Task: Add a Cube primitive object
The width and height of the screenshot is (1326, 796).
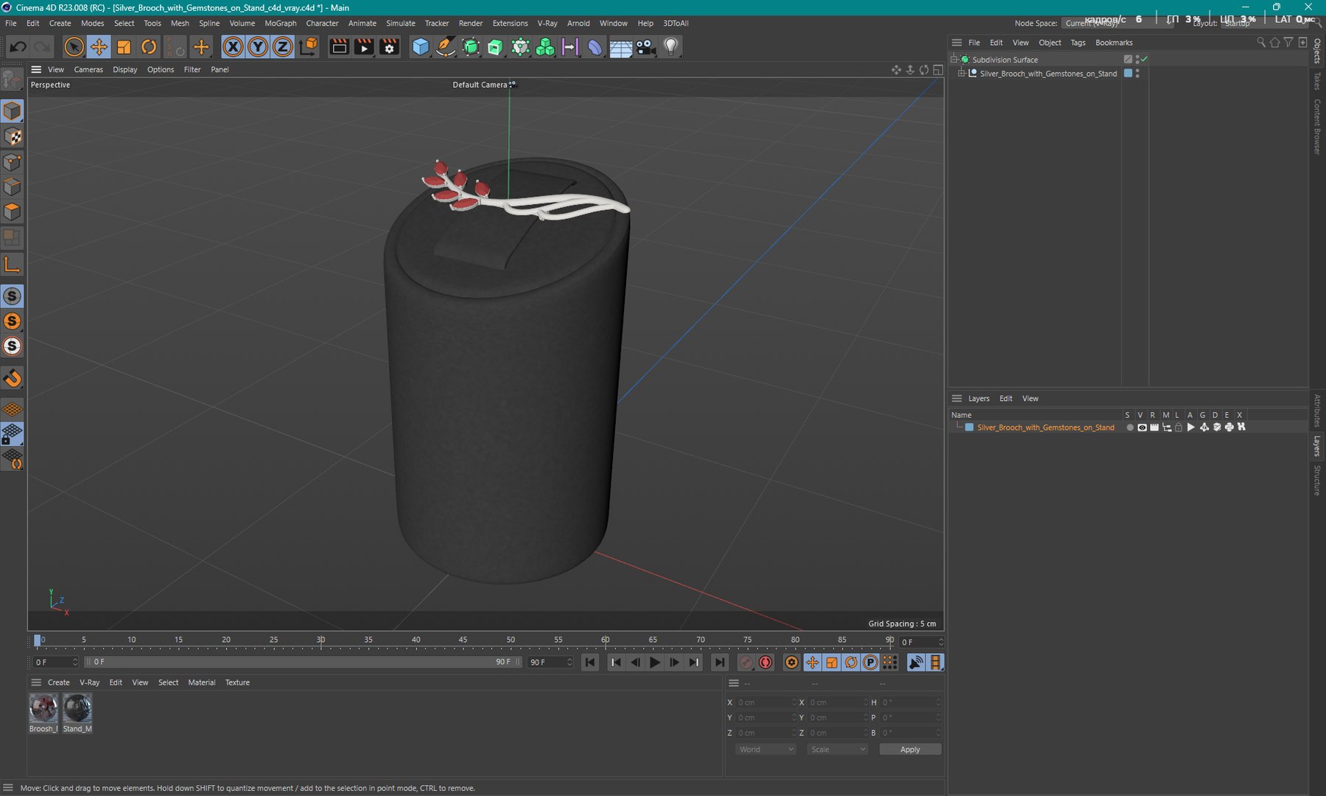Action: click(420, 47)
